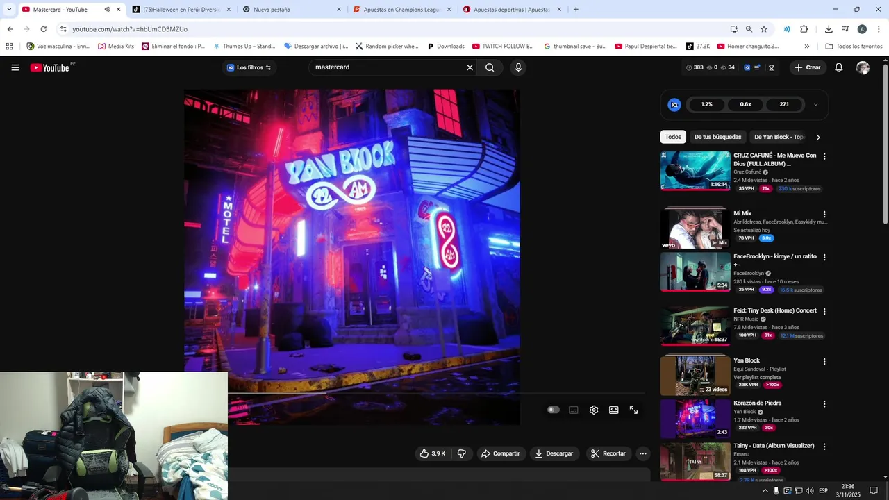Open the Yan Block playlist thumbnail

point(695,375)
